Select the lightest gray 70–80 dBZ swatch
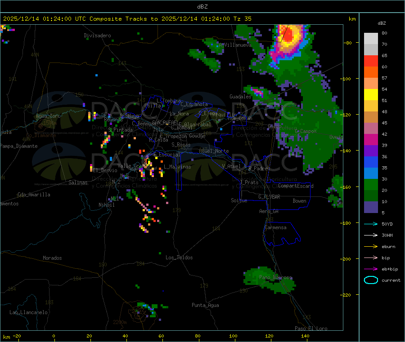Viewport: 405px width, 342px height. click(x=371, y=39)
